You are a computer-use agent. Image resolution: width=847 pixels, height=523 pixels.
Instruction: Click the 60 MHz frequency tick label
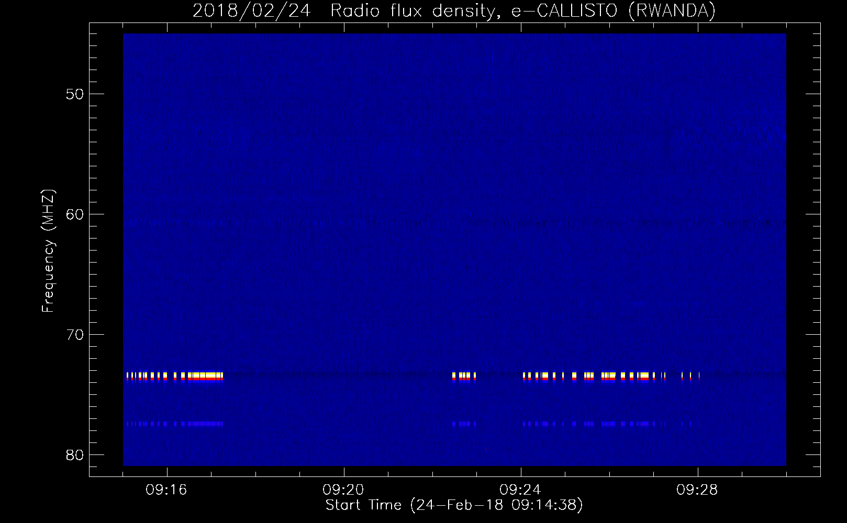point(74,214)
